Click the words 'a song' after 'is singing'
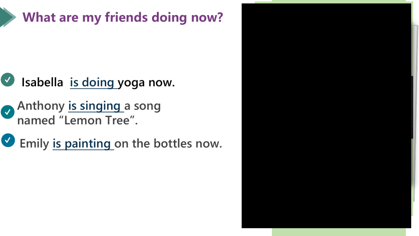 (x=142, y=106)
